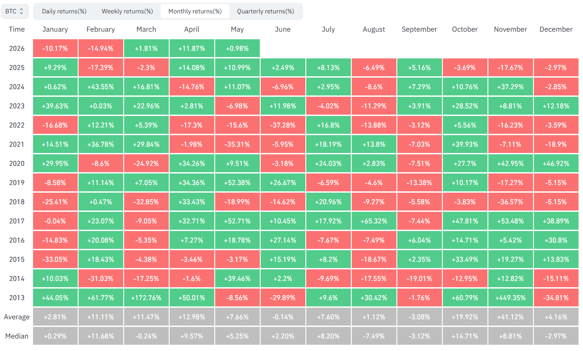Select the 2013 November +449.35% cell
Image resolution: width=583 pixels, height=351 pixels.
[x=511, y=297]
